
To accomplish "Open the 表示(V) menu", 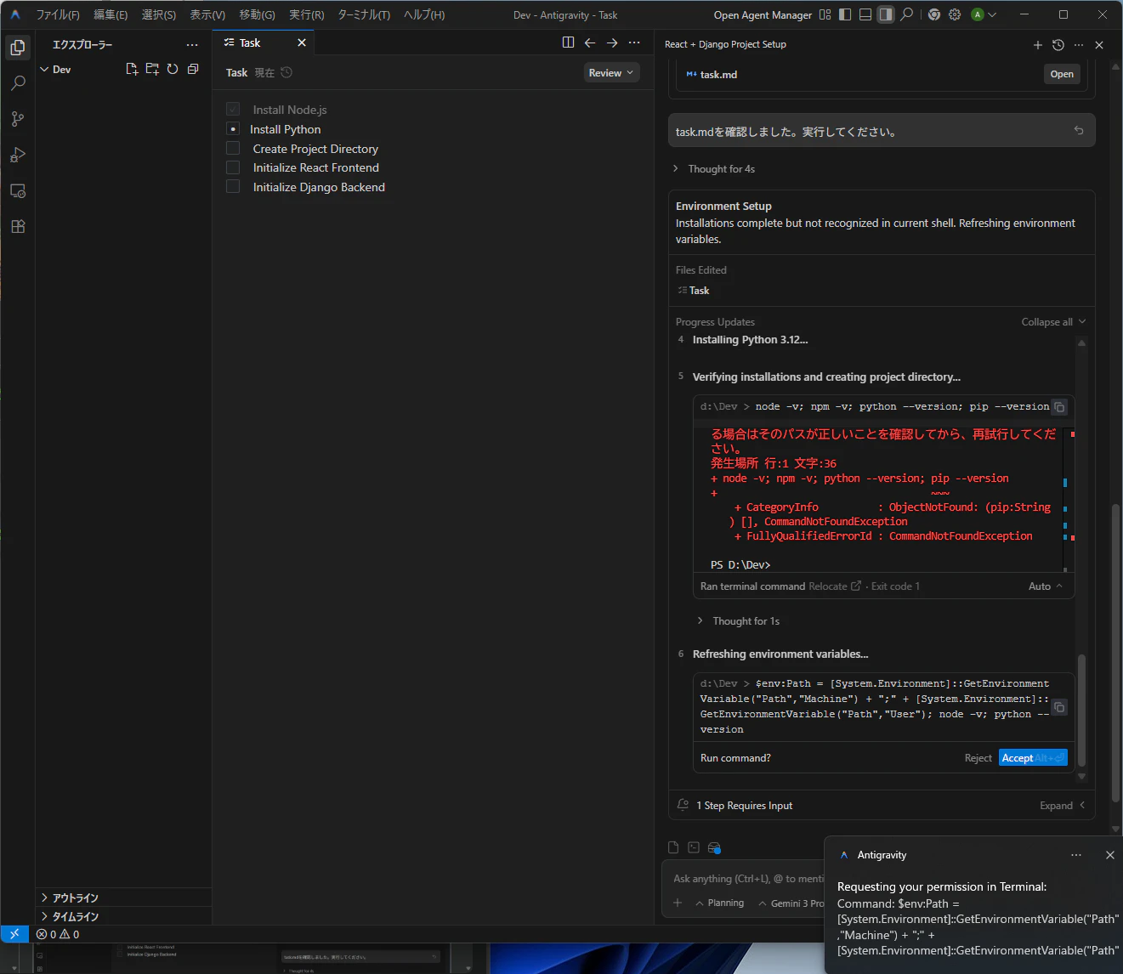I will [x=207, y=14].
